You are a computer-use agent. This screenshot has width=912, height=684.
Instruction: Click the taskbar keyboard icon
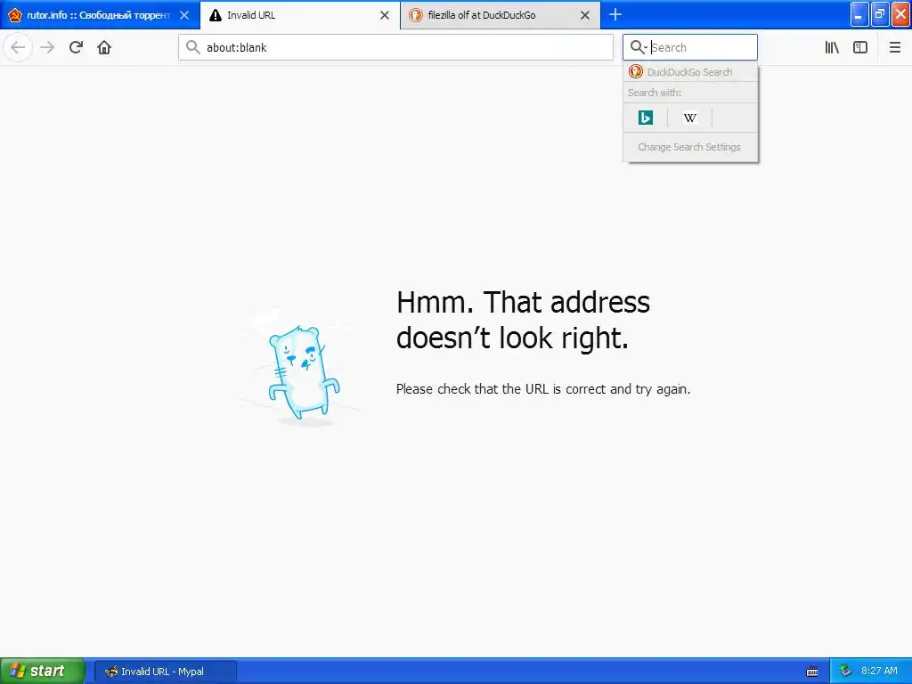coord(812,672)
